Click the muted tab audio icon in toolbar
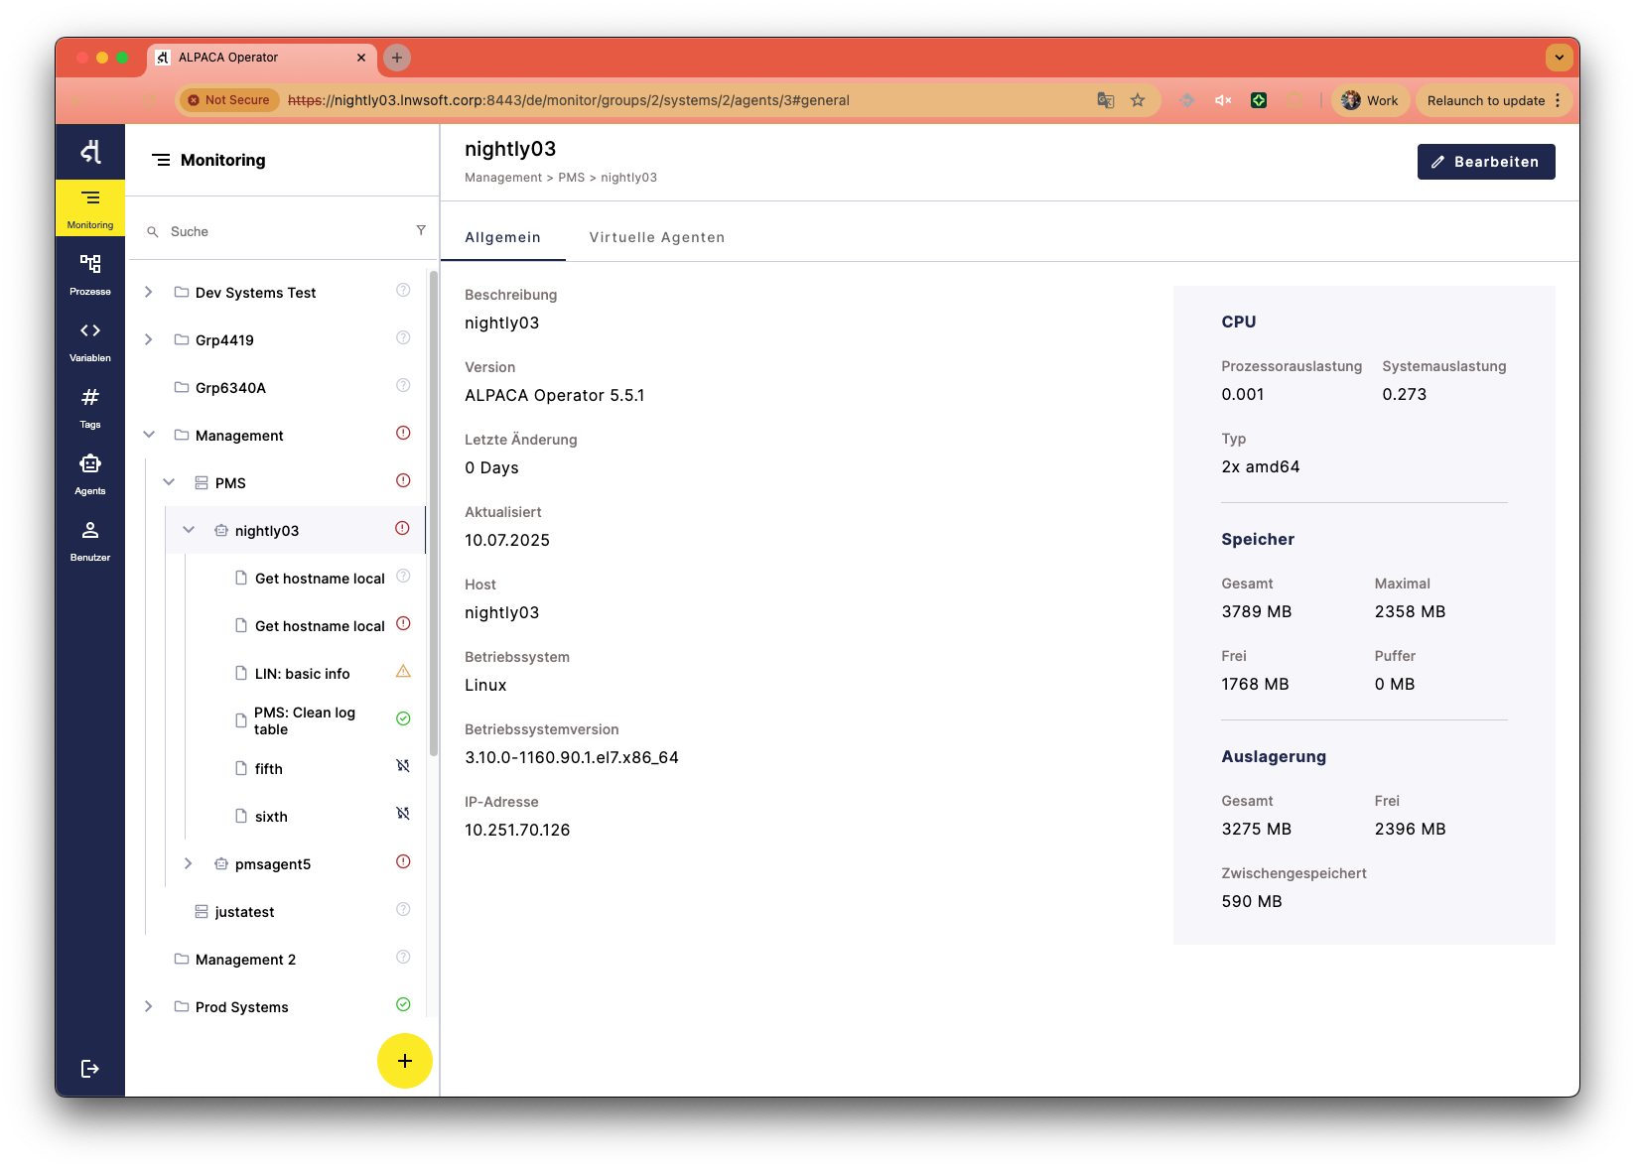The image size is (1635, 1170). tap(1223, 100)
